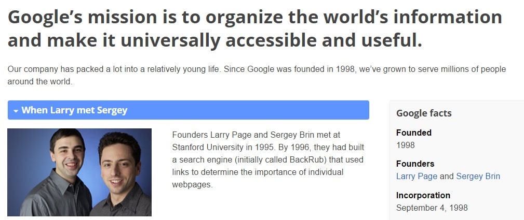Click the Founded label in facts panel
Image resolution: width=524 pixels, height=220 pixels.
414,133
